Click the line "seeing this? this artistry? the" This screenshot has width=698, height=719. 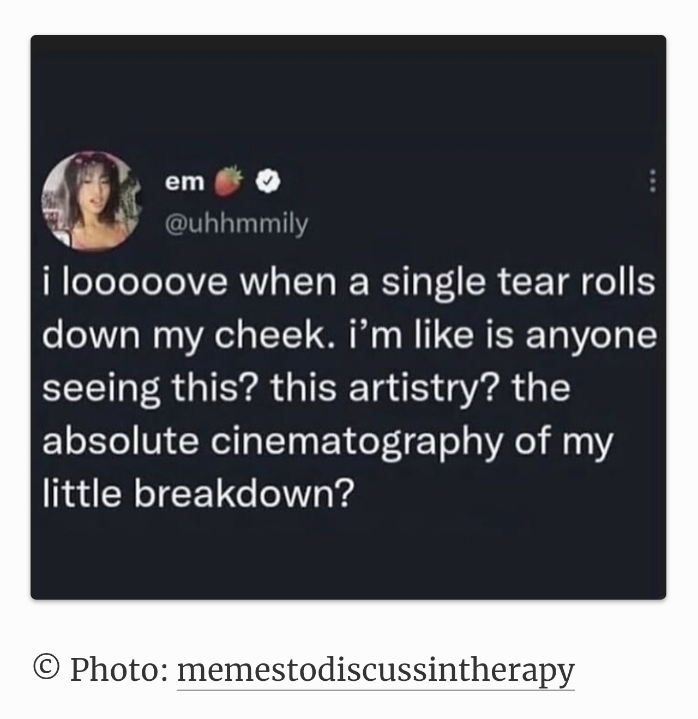point(306,388)
